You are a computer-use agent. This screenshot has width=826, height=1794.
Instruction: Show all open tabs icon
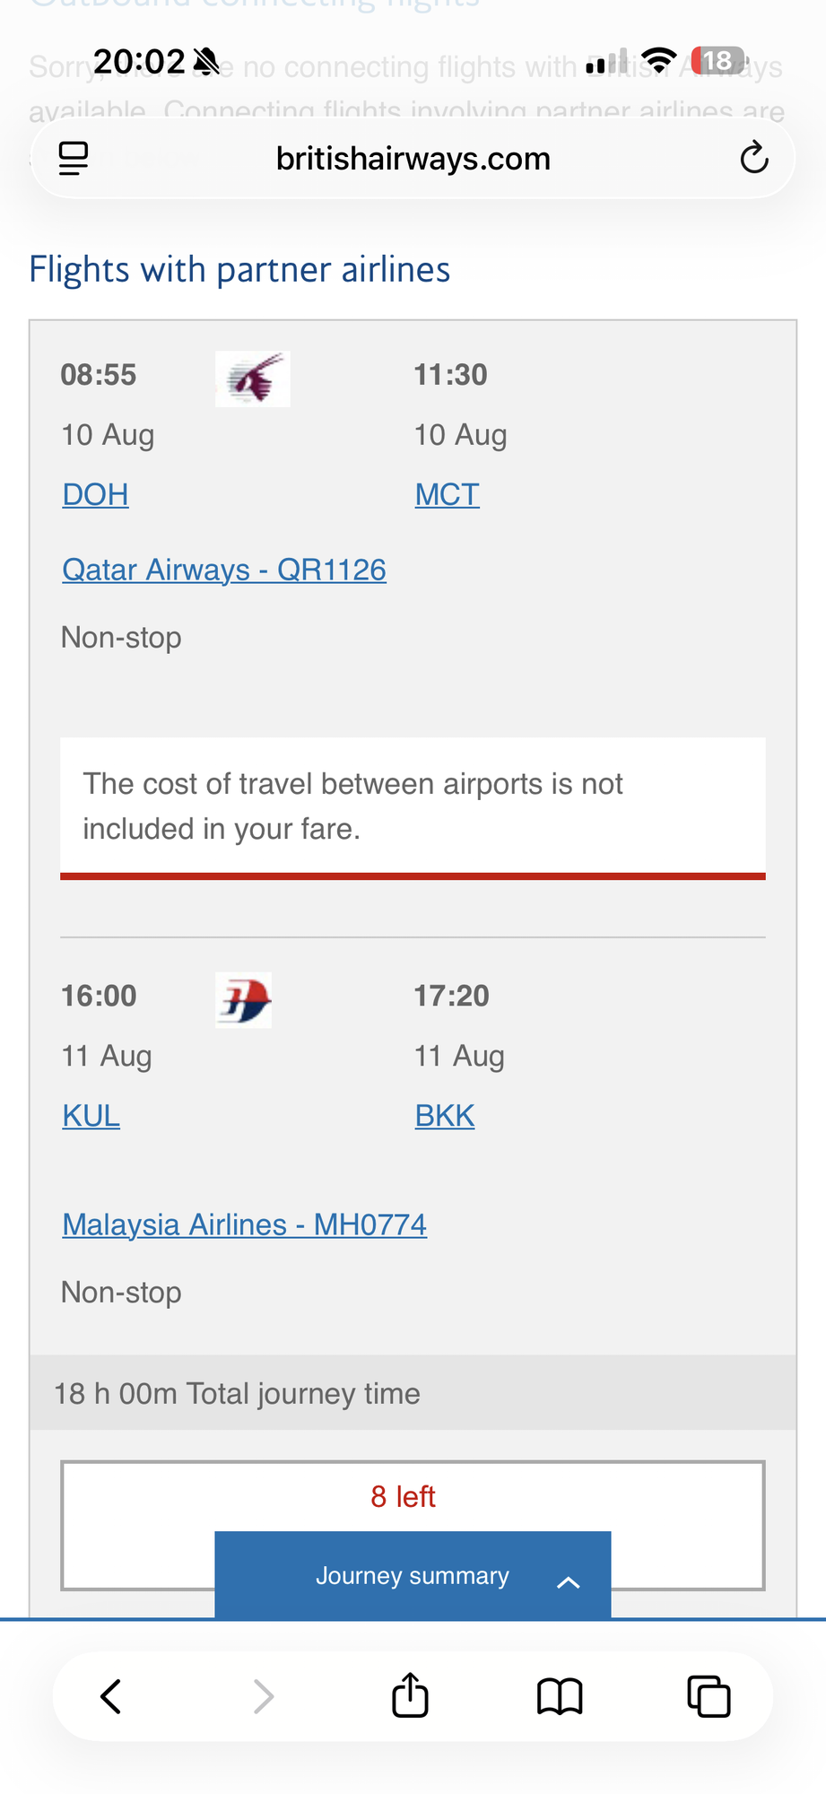(x=709, y=1696)
